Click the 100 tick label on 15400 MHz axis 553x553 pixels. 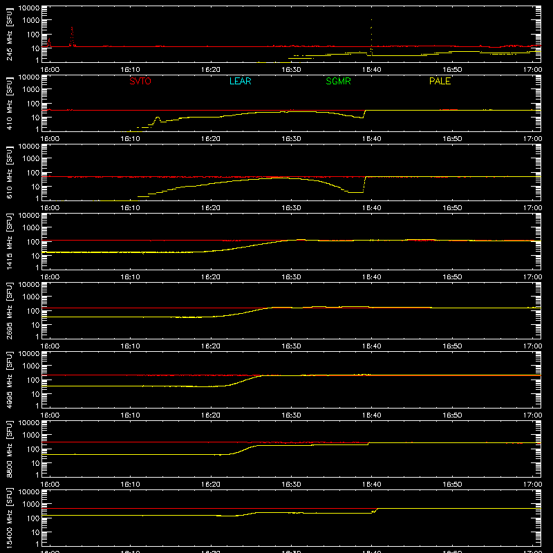(x=32, y=518)
